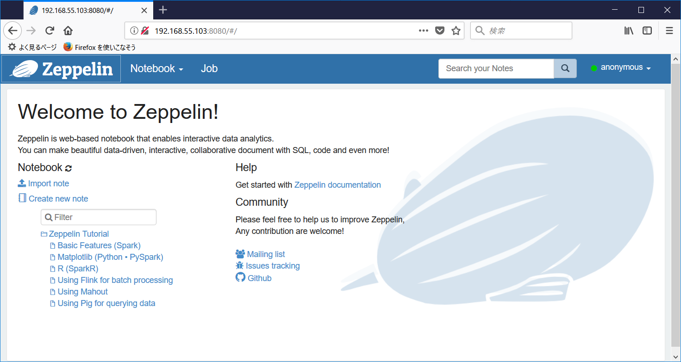The width and height of the screenshot is (681, 362).
Task: Open the Zeppelin documentation link
Action: 337,184
